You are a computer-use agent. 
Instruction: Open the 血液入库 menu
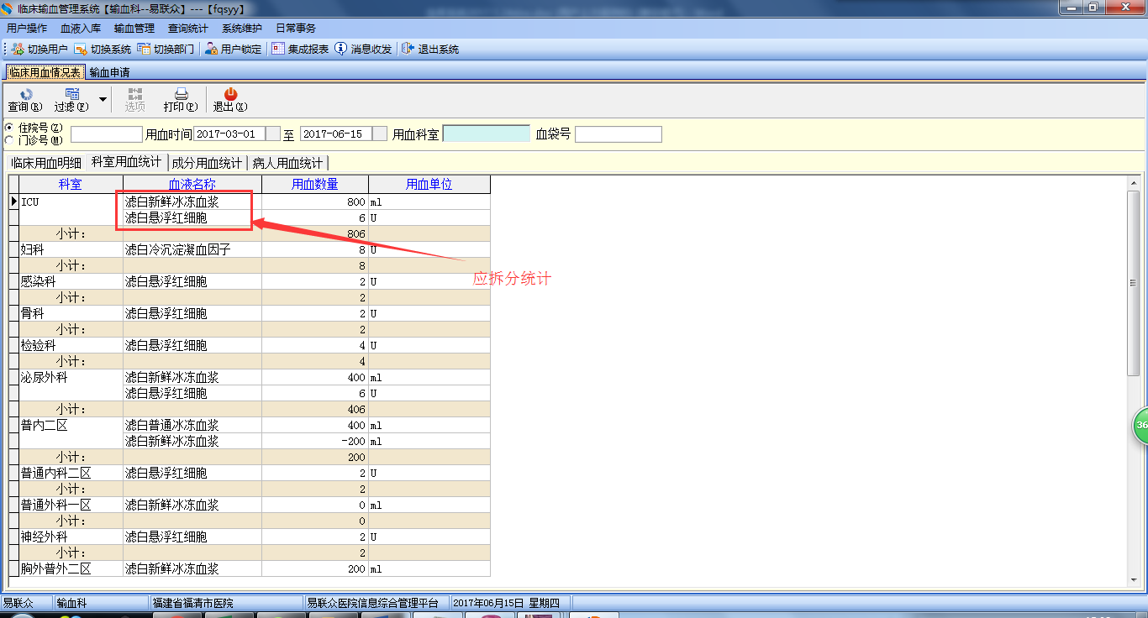coord(81,29)
